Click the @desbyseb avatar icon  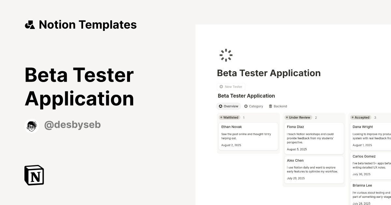click(x=32, y=126)
